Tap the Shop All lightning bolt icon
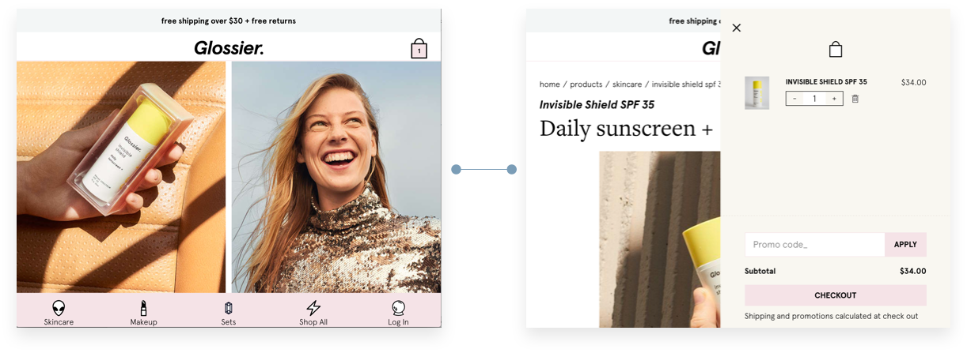The width and height of the screenshot is (967, 353). coord(313,308)
